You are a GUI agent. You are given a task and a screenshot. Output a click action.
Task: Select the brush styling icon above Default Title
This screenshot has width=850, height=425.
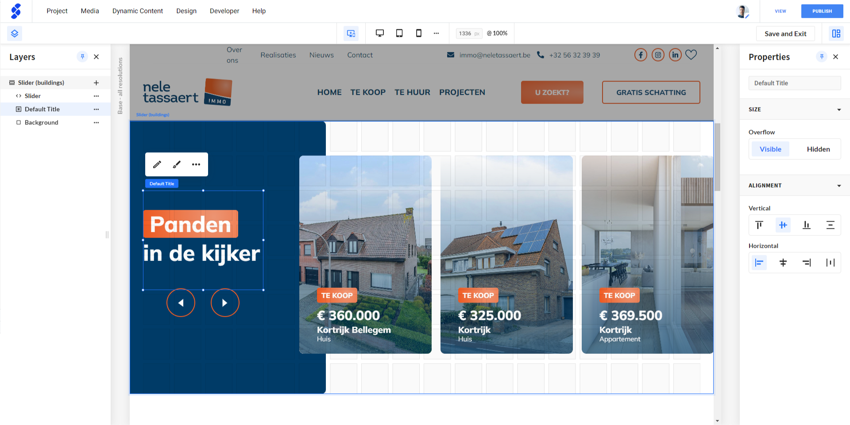[177, 164]
